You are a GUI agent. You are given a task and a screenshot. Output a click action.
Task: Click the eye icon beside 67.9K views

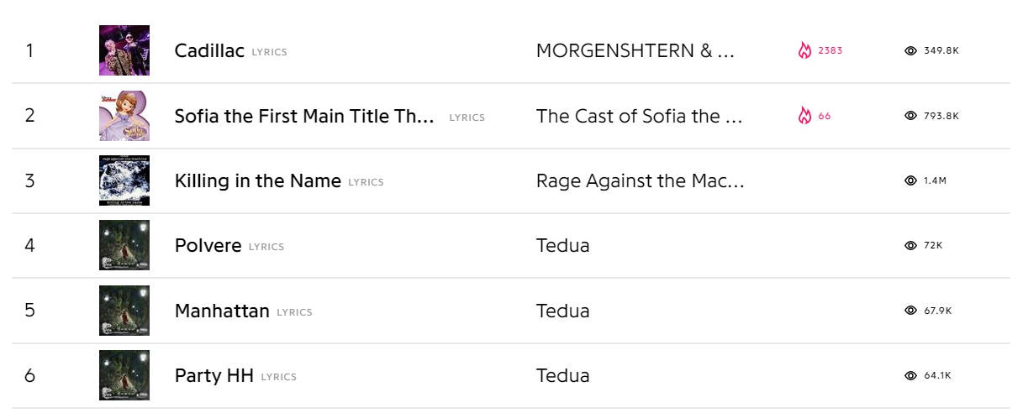click(x=910, y=311)
